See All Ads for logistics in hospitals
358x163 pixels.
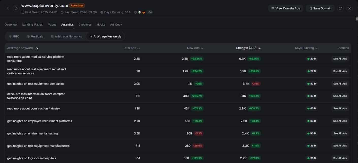point(340,158)
